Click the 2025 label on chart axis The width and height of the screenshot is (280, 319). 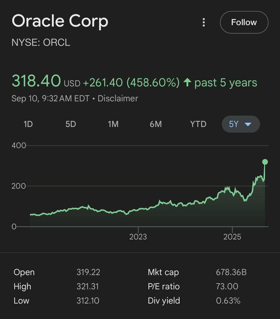click(232, 237)
